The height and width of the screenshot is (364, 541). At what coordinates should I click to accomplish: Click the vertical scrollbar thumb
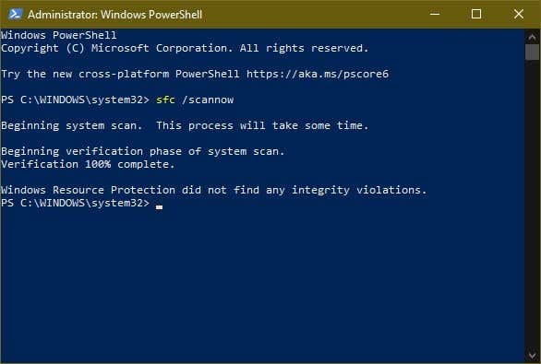(x=532, y=52)
